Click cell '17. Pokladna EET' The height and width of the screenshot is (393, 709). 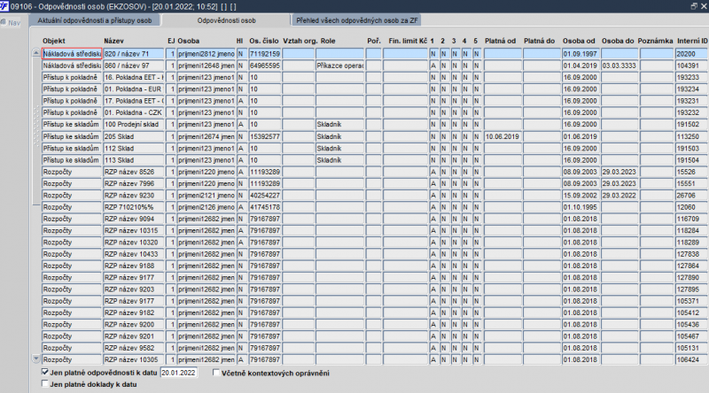pyautogui.click(x=134, y=101)
